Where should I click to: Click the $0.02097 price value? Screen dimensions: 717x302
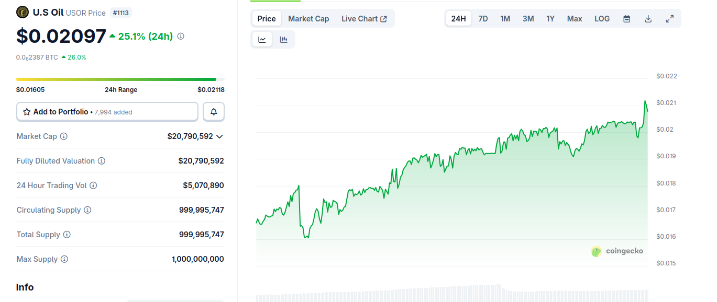coord(61,36)
